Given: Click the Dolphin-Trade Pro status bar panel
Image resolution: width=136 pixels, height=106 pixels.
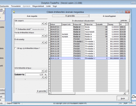Looking at the screenshot, I should pos(13,103).
